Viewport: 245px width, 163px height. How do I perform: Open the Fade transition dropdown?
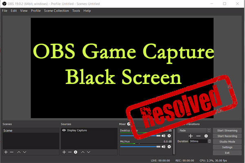pos(194,130)
